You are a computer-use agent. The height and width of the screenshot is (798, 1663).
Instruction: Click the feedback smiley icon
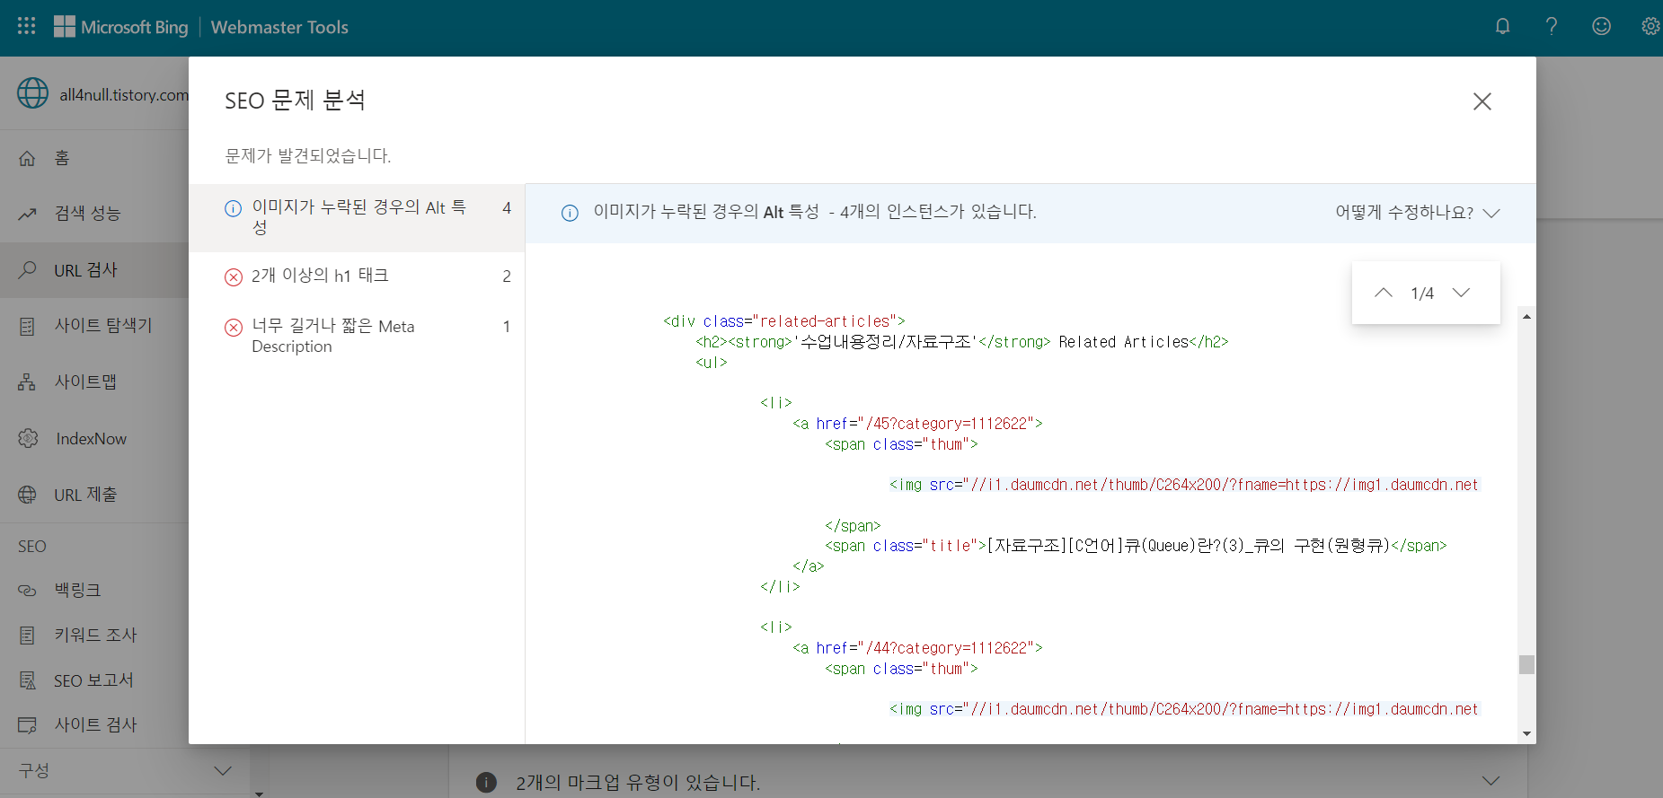[1601, 26]
